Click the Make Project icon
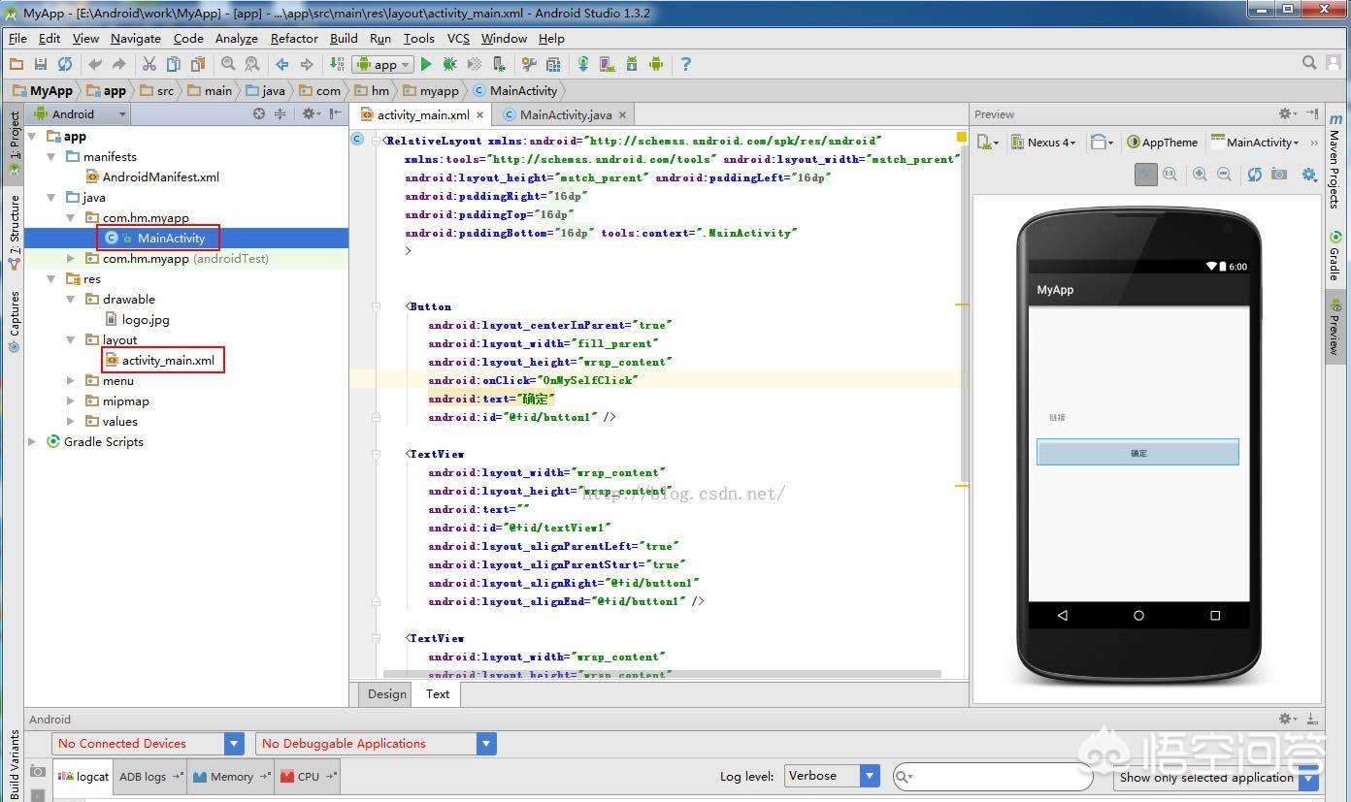Viewport: 1351px width, 802px height. (337, 64)
